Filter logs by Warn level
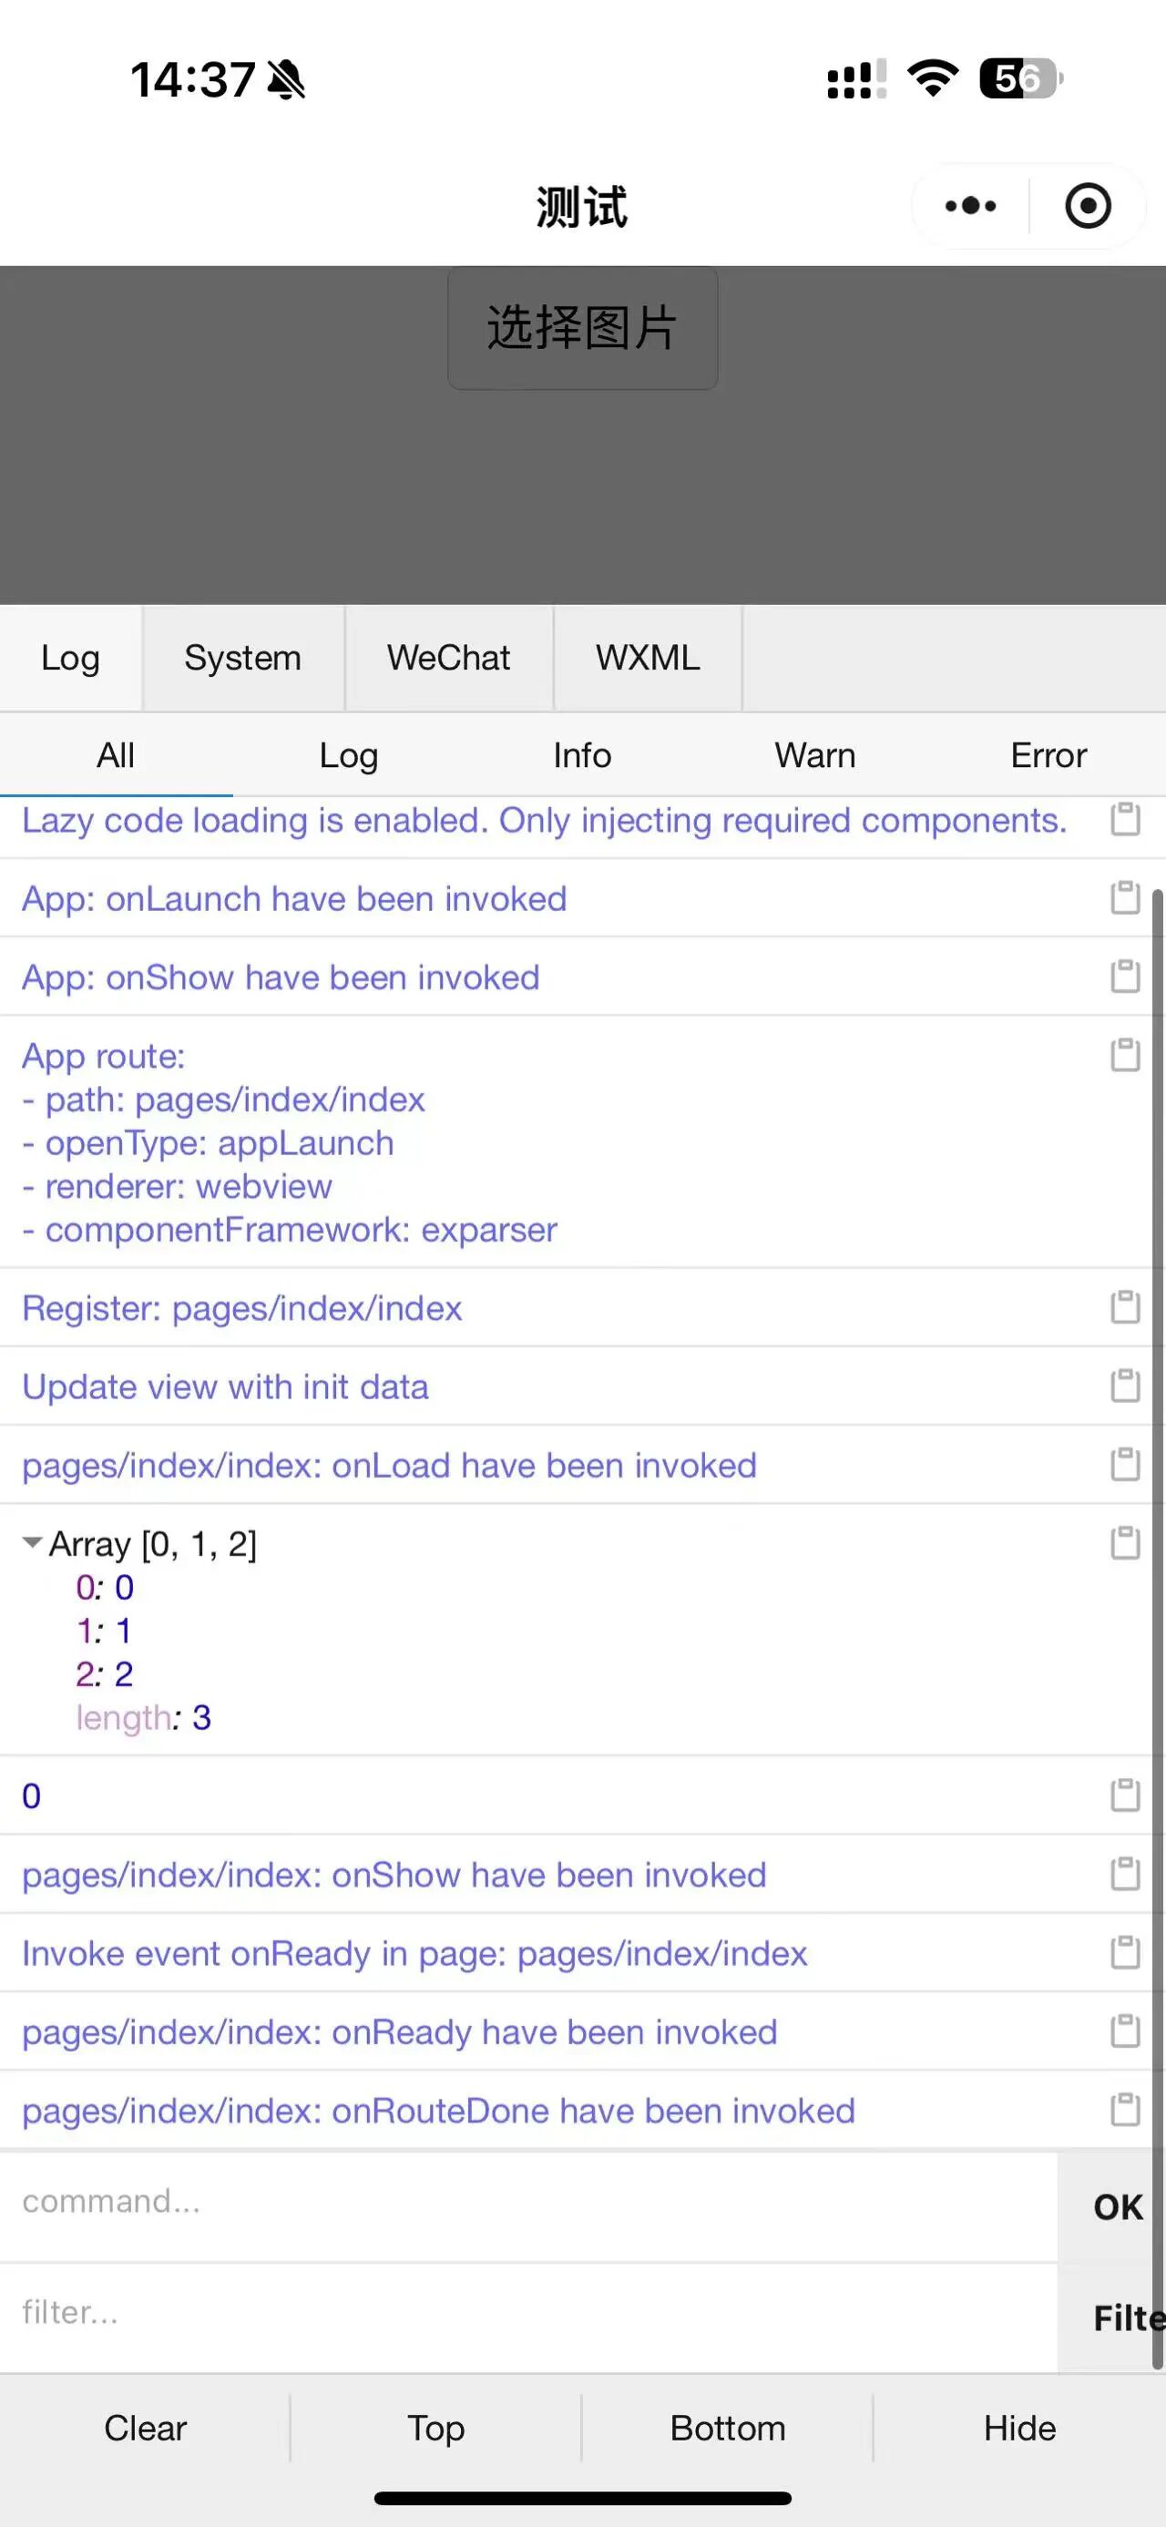1166x2527 pixels. (x=814, y=755)
